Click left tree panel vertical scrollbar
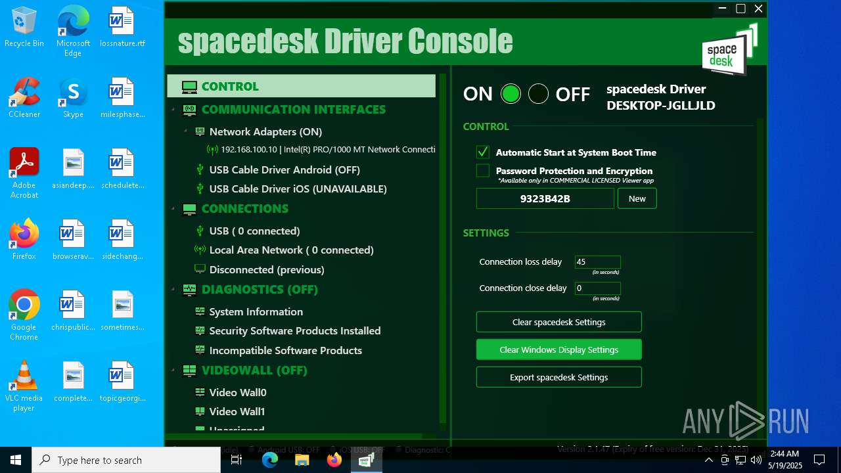 click(x=443, y=250)
